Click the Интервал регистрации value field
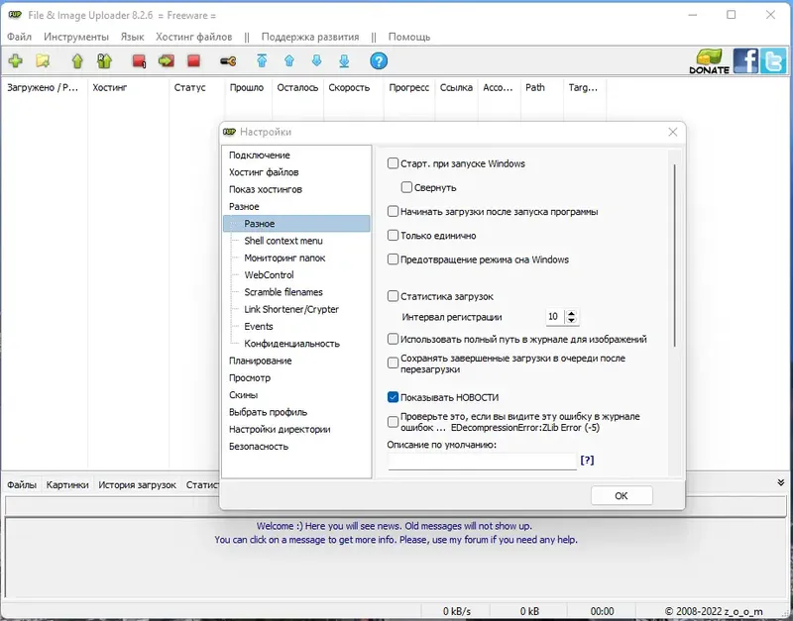This screenshot has width=793, height=621. pyautogui.click(x=555, y=317)
